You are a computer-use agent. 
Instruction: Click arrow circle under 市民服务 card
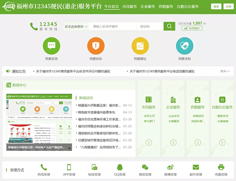[x=149, y=142]
